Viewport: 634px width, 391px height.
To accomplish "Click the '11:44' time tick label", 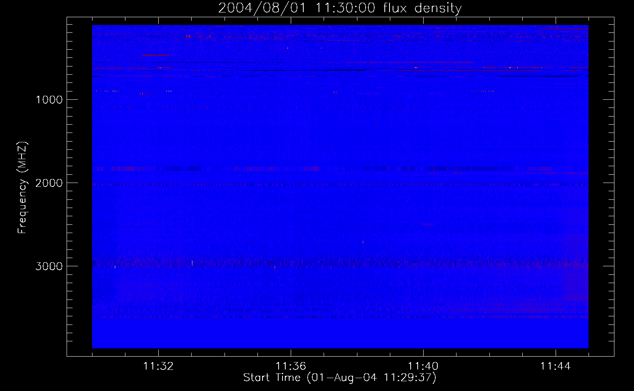I will 556,366.
